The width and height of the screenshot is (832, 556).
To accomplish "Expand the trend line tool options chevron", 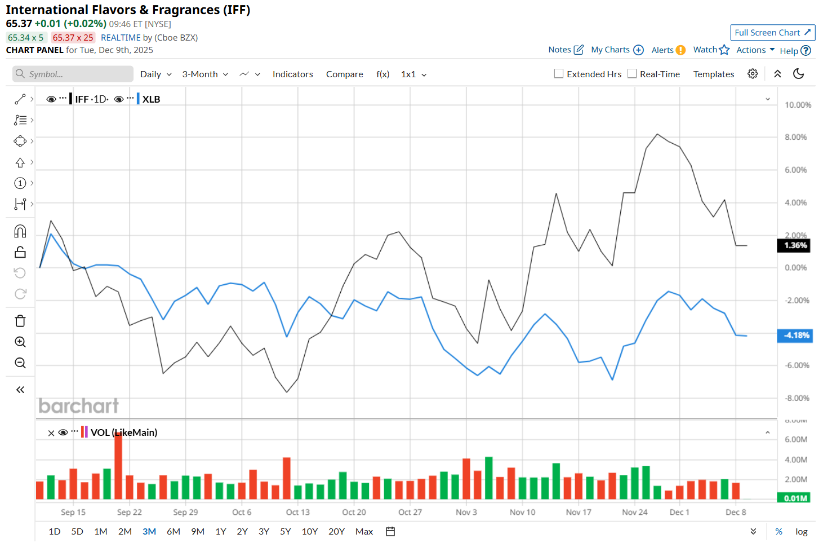I will [32, 99].
